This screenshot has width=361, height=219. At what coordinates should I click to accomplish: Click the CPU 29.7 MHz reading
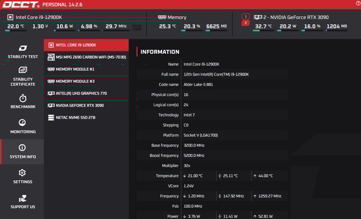point(116,26)
